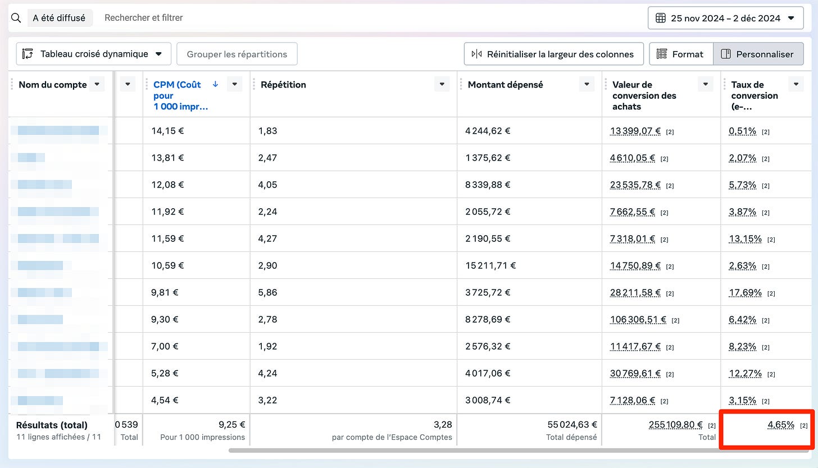Reset column widths with Réinitialiser button
The image size is (818, 468).
(x=553, y=54)
